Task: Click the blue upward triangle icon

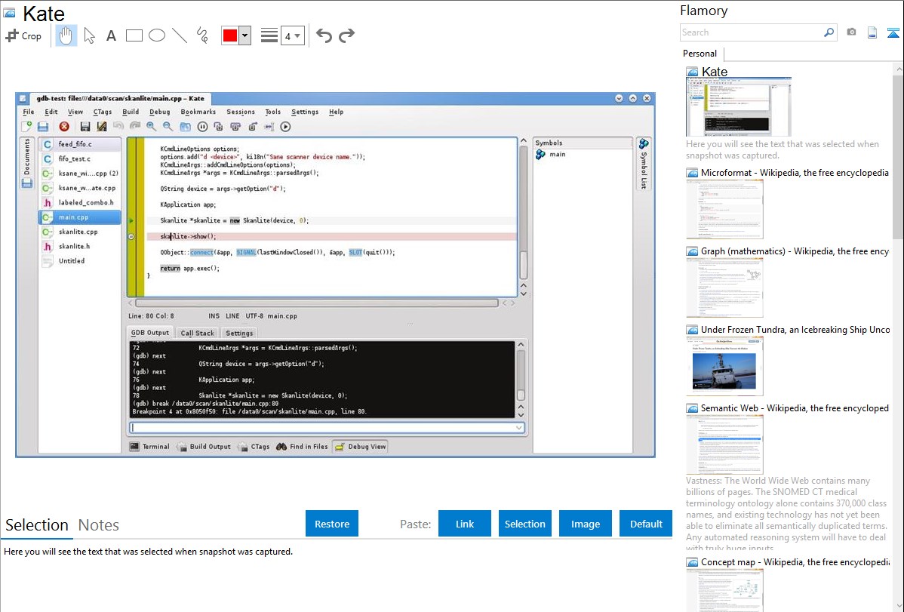Action: (893, 32)
